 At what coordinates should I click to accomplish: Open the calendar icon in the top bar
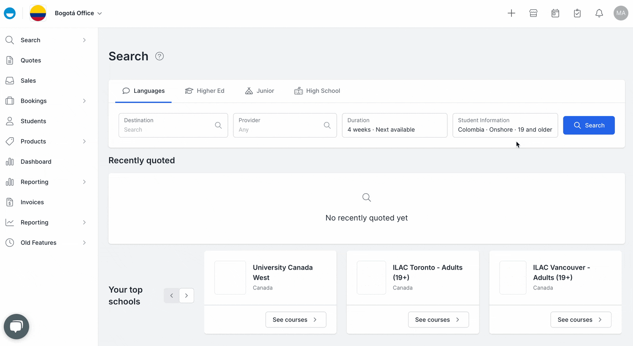[x=555, y=13]
